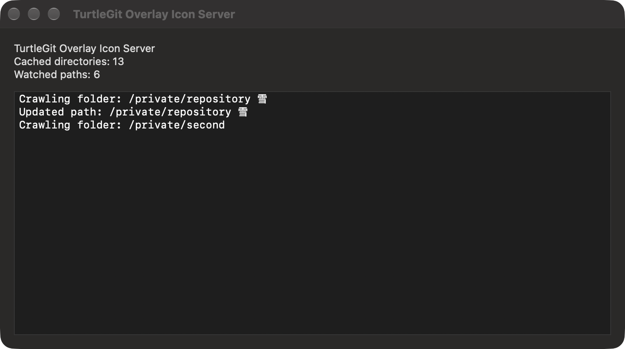Viewport: 625px width, 349px height.
Task: Click the window title bar text
Action: 154,14
